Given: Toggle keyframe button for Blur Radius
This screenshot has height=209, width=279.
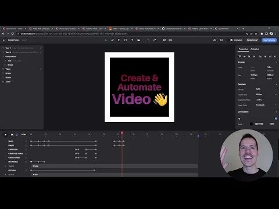Looking at the screenshot, I should tap(26, 162).
